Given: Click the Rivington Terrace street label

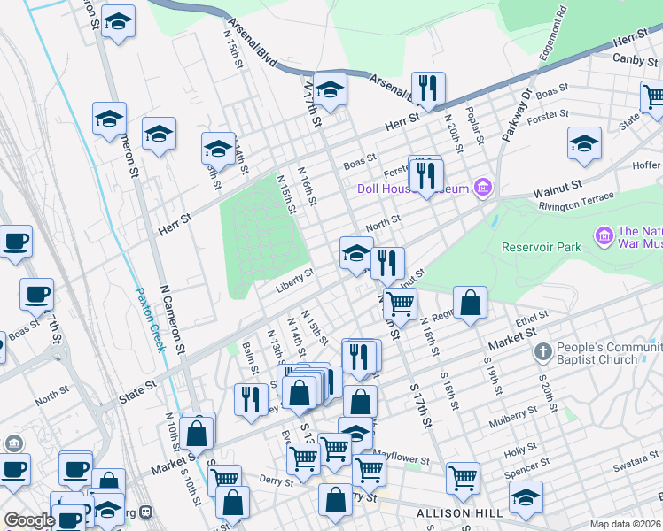Looking at the screenshot, I should (576, 202).
